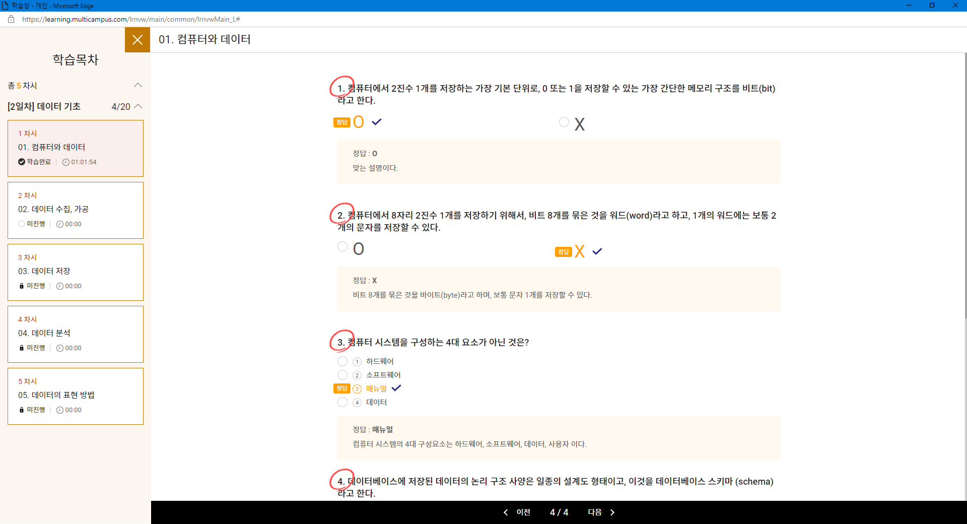Click the clock icon in 4 차시 card

coord(60,348)
